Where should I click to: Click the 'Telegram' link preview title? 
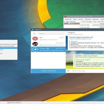74,41
